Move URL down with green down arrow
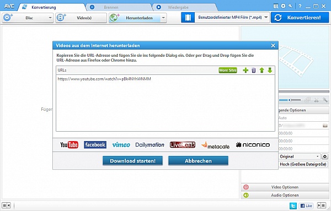331x211 pixels. pos(270,70)
